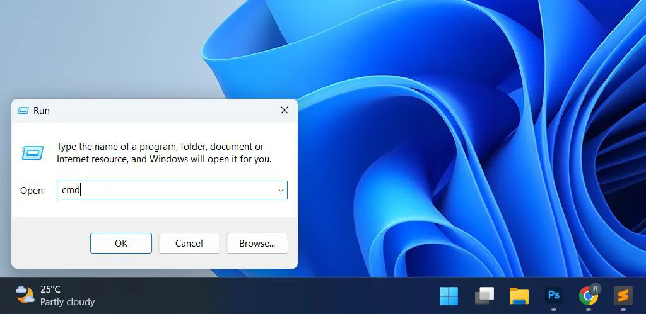The image size is (646, 314).
Task: Expand the Open field history dropdown
Action: (x=281, y=190)
